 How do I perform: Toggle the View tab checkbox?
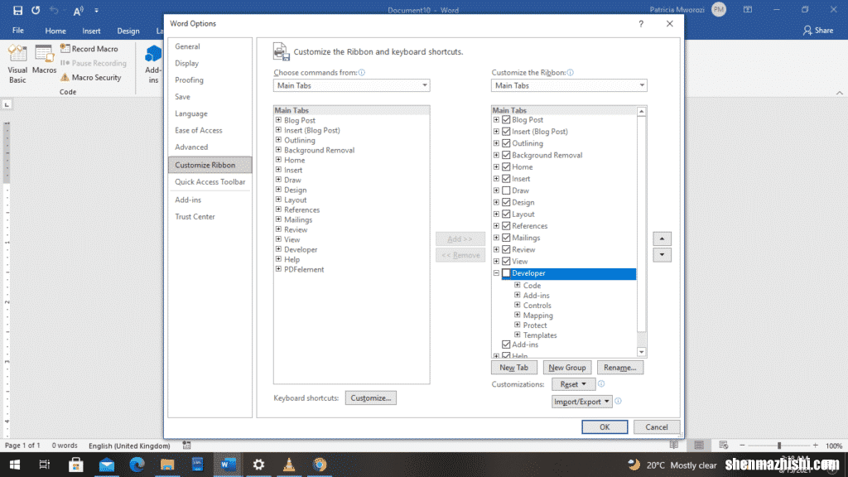coord(506,262)
